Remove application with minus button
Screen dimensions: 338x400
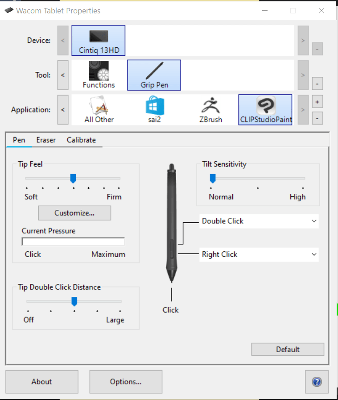317,118
